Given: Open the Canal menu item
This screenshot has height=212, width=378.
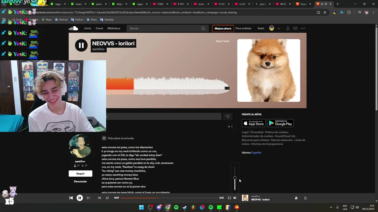Looking at the screenshot, I should click(99, 28).
